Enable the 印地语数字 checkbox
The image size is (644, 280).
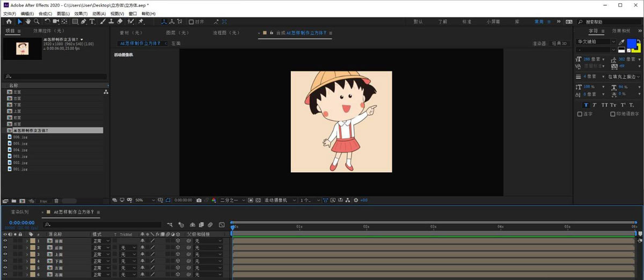pos(613,114)
